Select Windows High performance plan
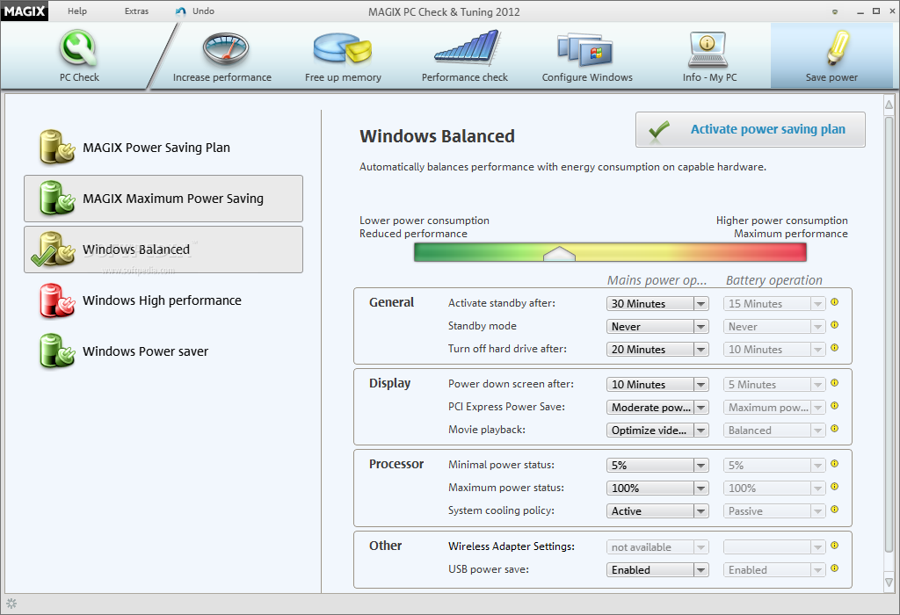Viewport: 900px width, 615px height. [x=163, y=300]
